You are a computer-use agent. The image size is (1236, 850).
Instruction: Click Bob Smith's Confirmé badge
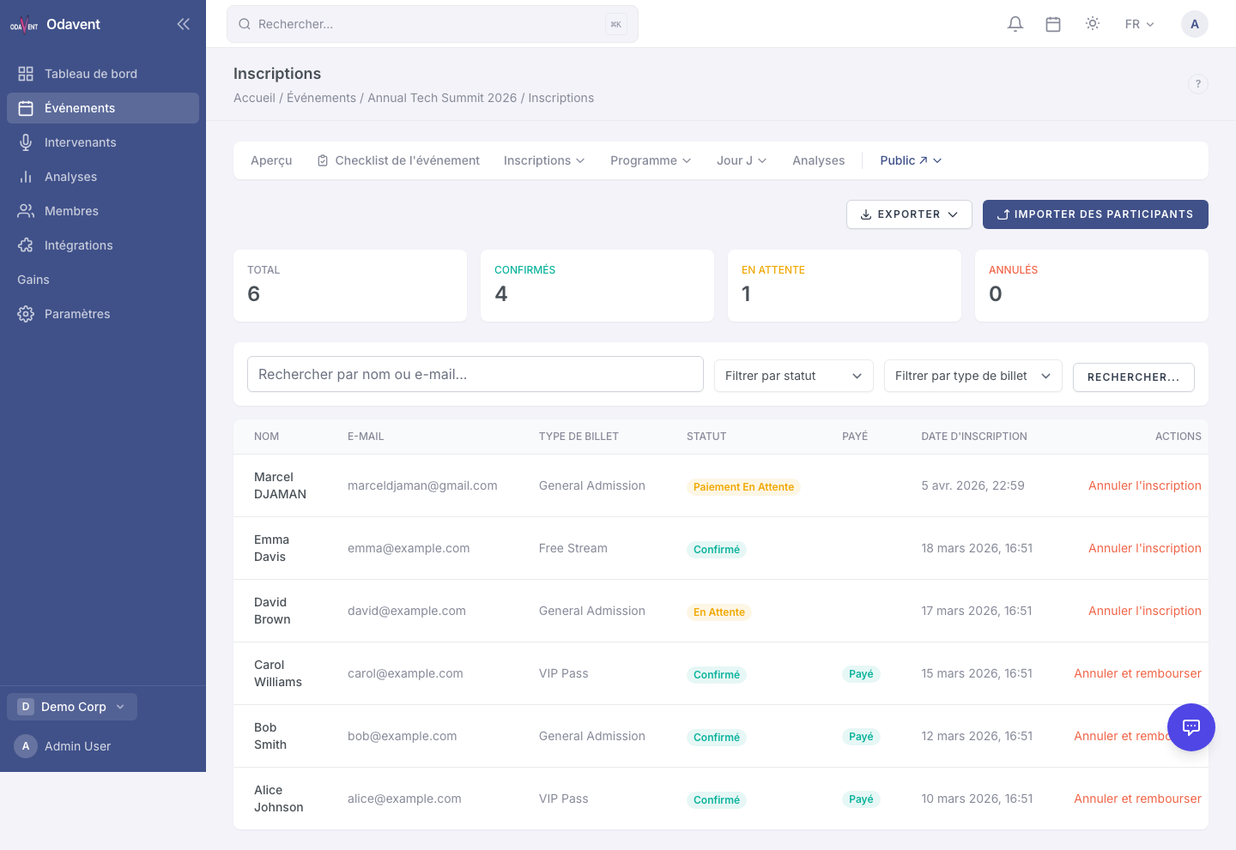[717, 737]
